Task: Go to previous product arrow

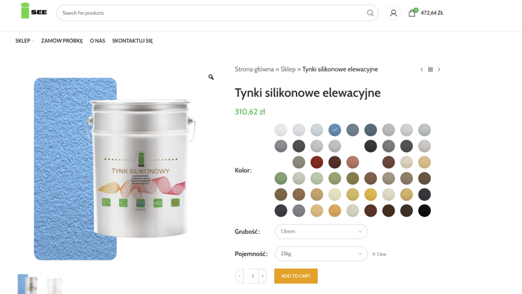Action: point(422,69)
